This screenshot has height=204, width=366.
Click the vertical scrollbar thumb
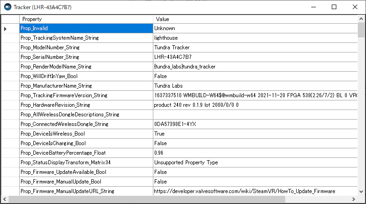(361, 30)
